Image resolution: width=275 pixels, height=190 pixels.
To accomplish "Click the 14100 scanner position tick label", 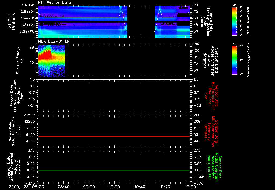I will click(x=29, y=128).
